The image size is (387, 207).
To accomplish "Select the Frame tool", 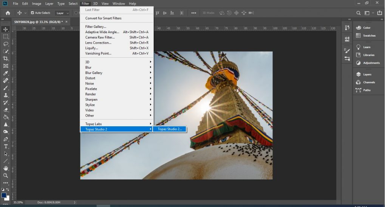I will pos(5,66).
